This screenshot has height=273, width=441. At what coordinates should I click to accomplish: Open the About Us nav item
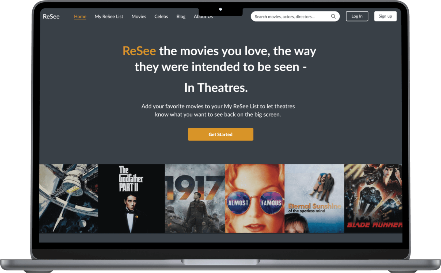[203, 17]
